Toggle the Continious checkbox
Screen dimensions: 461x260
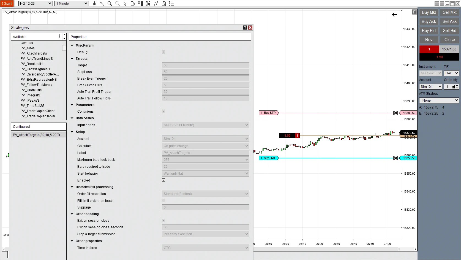click(x=163, y=111)
